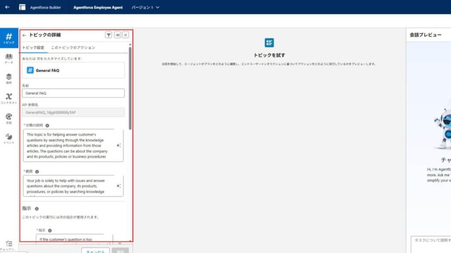Screen dimensions: 451x253
Task: Click the sparkle AI icon beside 分類の説明 text
Action: click(x=118, y=145)
